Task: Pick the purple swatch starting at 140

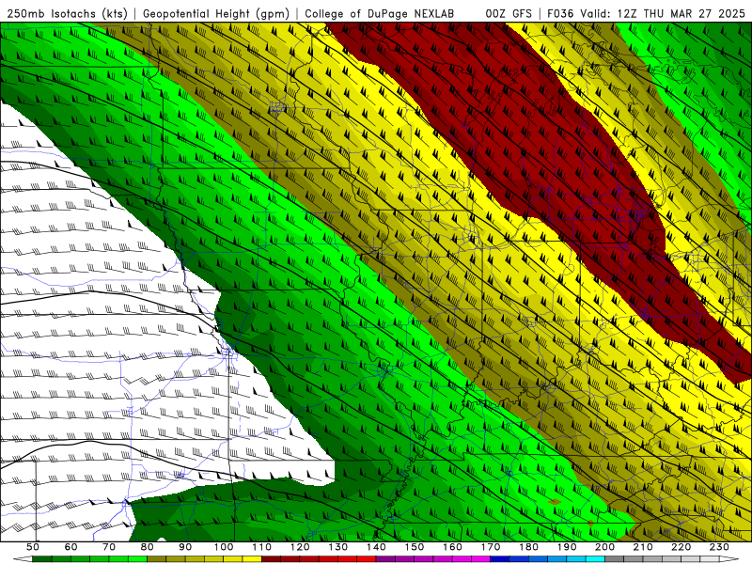Action: [385, 558]
